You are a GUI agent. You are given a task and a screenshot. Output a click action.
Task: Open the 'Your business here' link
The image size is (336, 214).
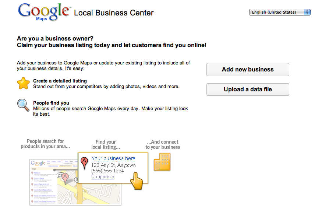(113, 158)
